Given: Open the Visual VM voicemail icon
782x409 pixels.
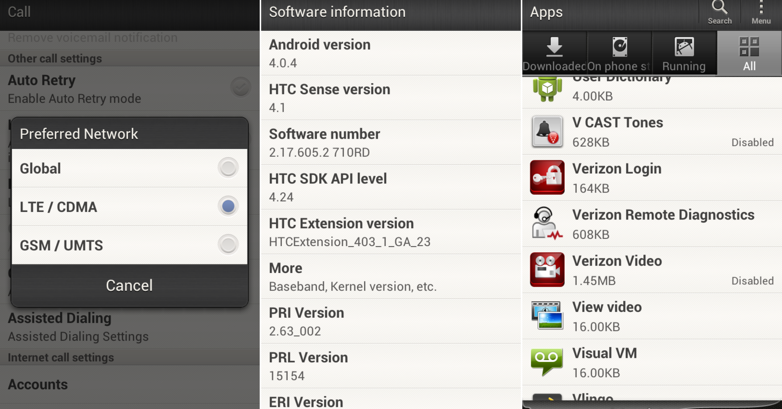Looking at the screenshot, I should point(547,362).
